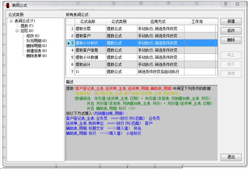Select the 提取合计 formula row

[x=142, y=64]
